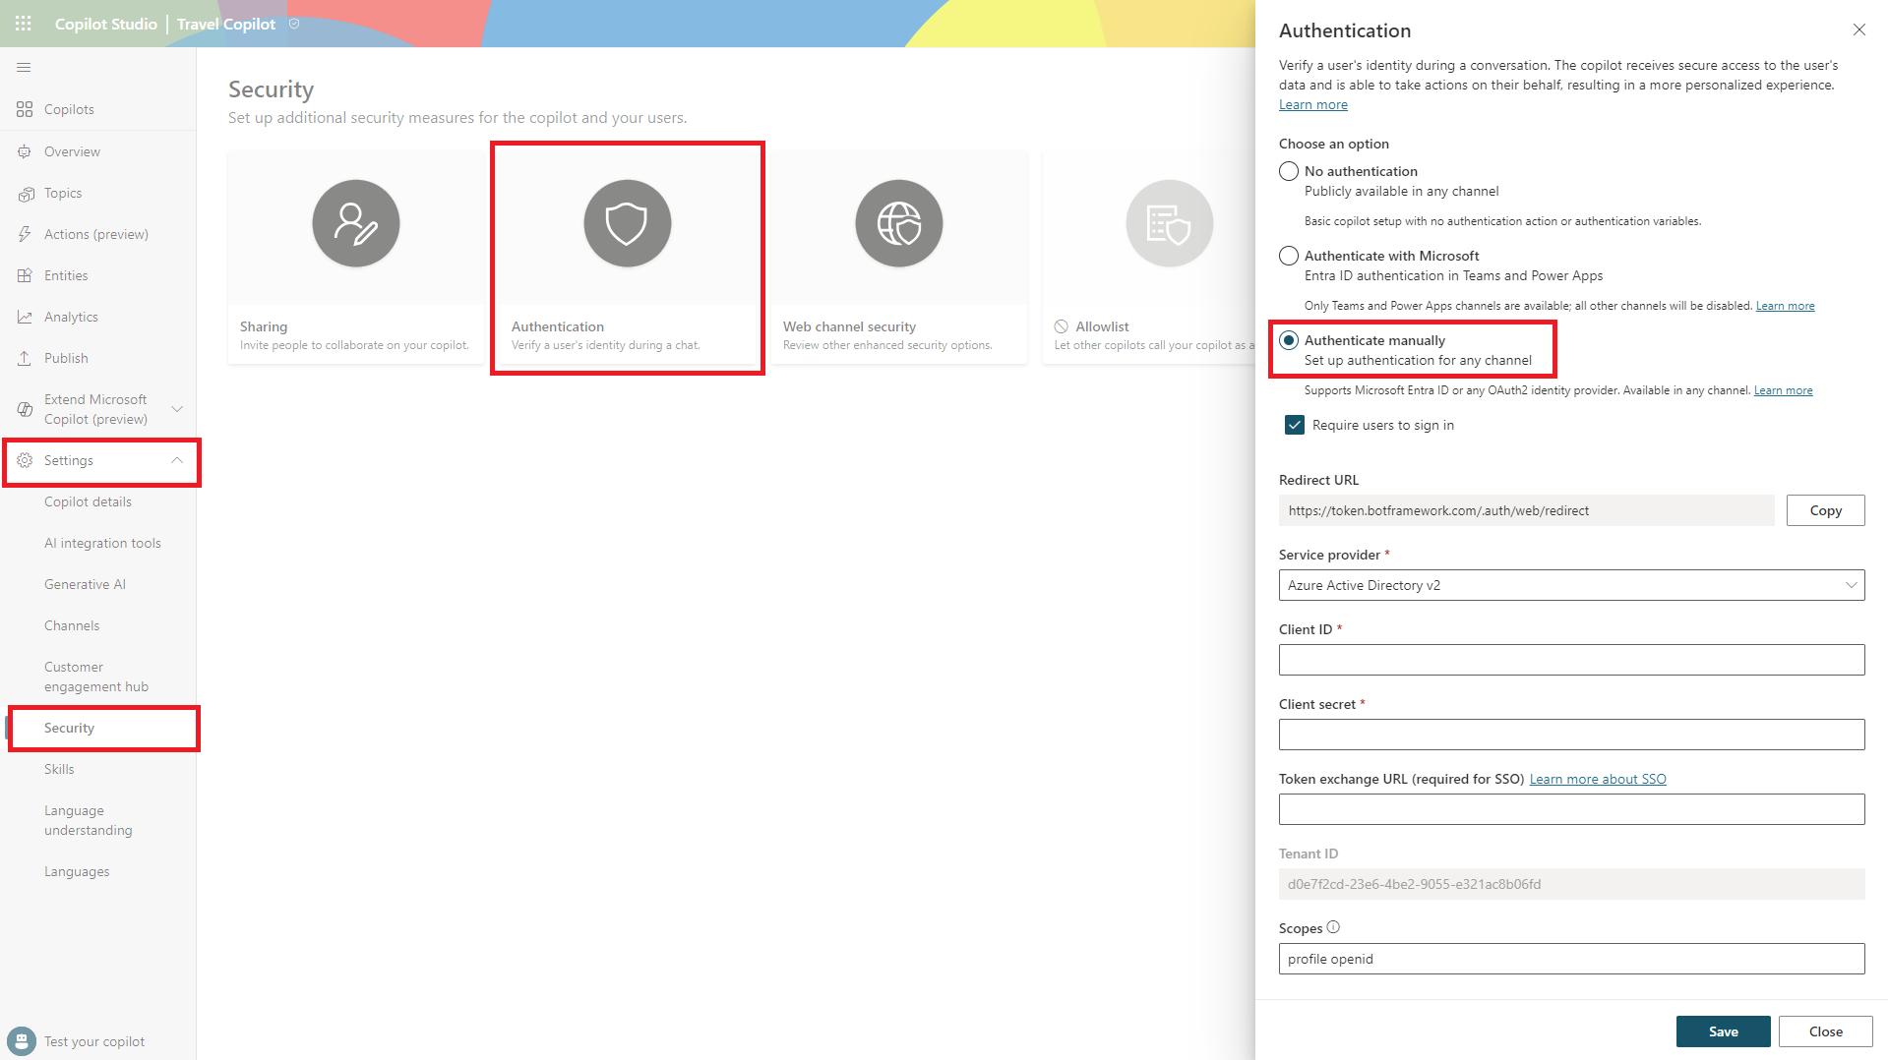Go to Channels in Settings menu

(72, 625)
